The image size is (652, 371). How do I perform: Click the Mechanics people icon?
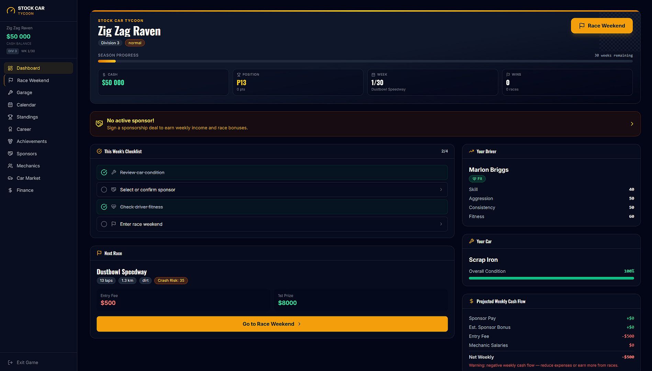10,166
